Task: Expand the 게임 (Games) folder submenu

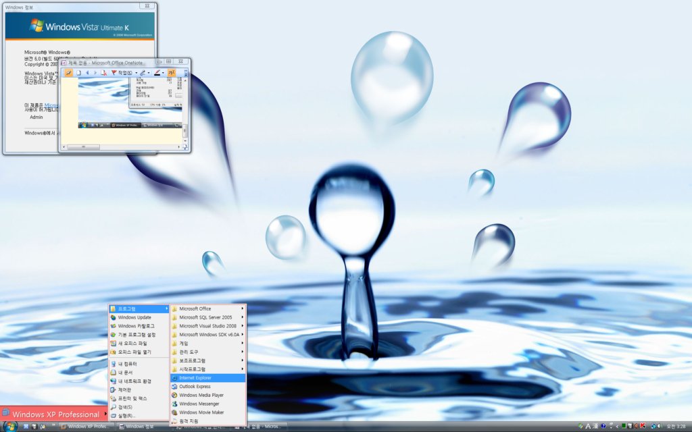Action: pyautogui.click(x=208, y=344)
